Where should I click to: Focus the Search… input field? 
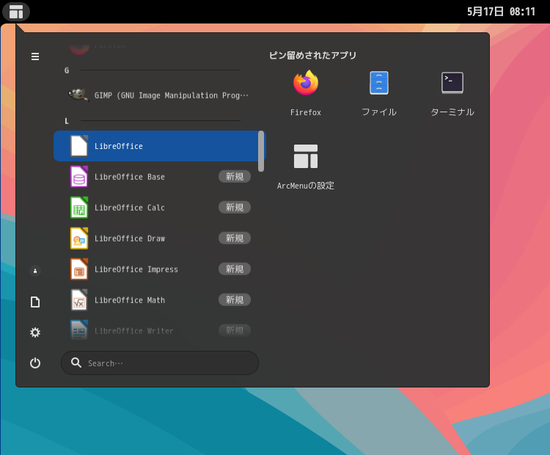(160, 363)
